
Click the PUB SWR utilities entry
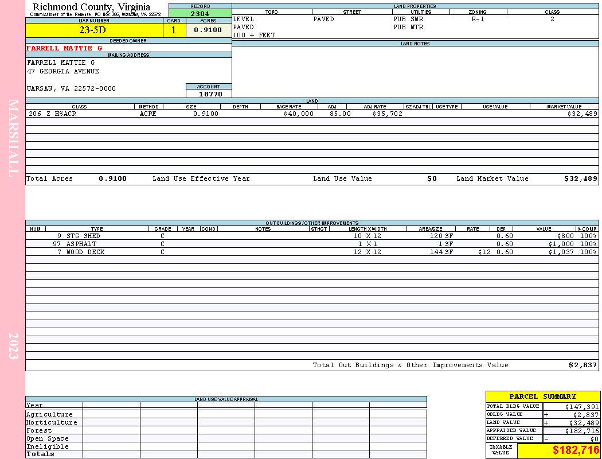pyautogui.click(x=408, y=19)
